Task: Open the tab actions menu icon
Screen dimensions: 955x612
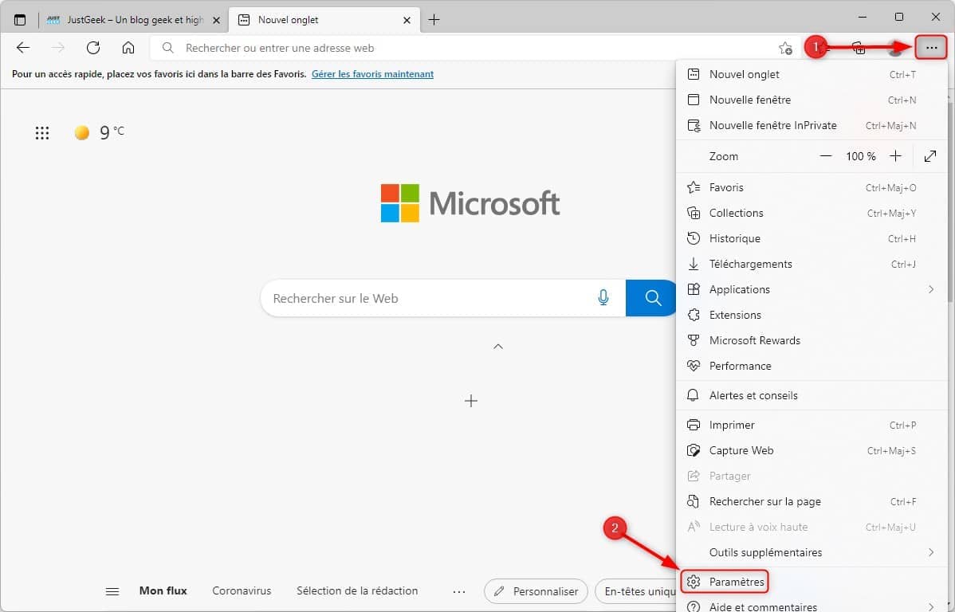Action: point(20,20)
